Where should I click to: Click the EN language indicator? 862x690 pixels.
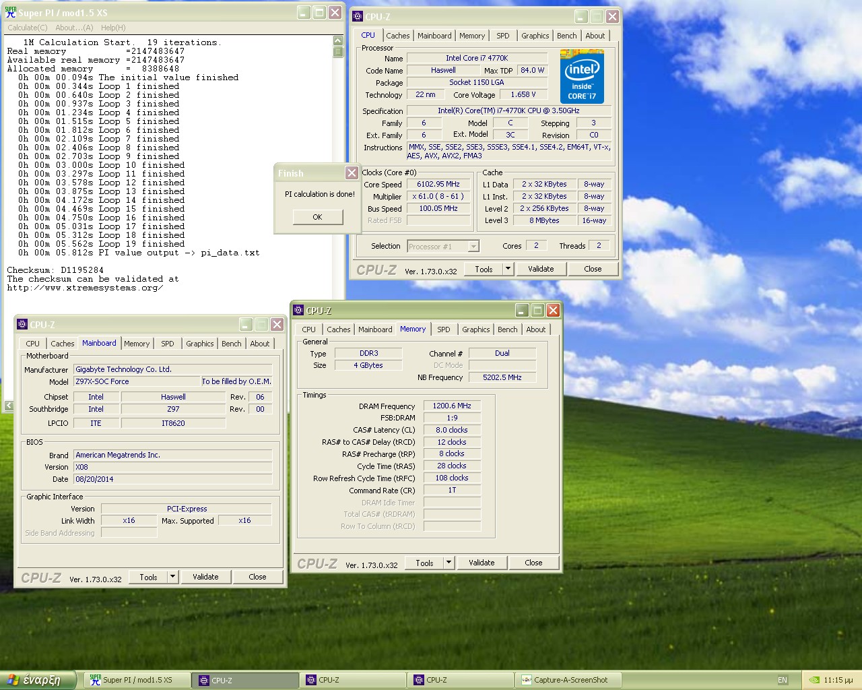(x=783, y=680)
